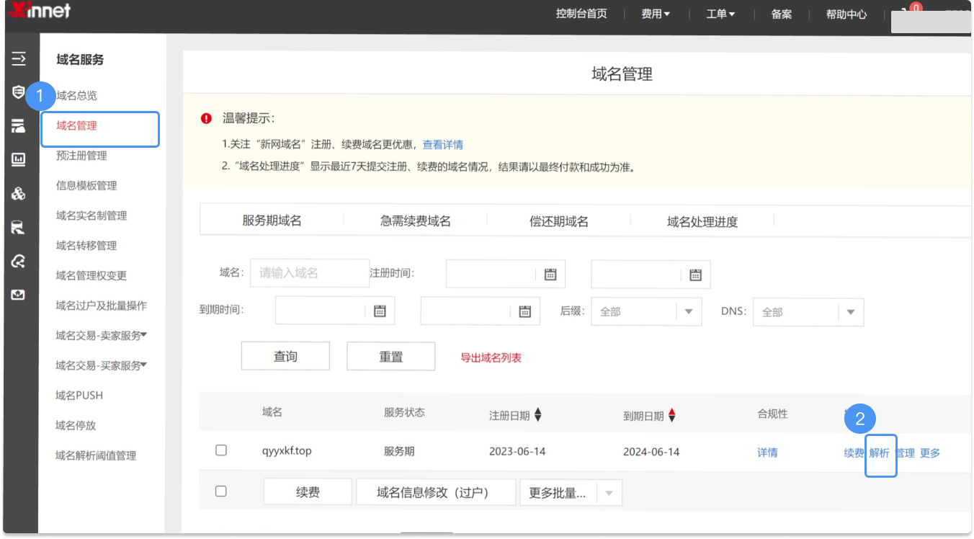Click the 重置 button

tap(391, 356)
